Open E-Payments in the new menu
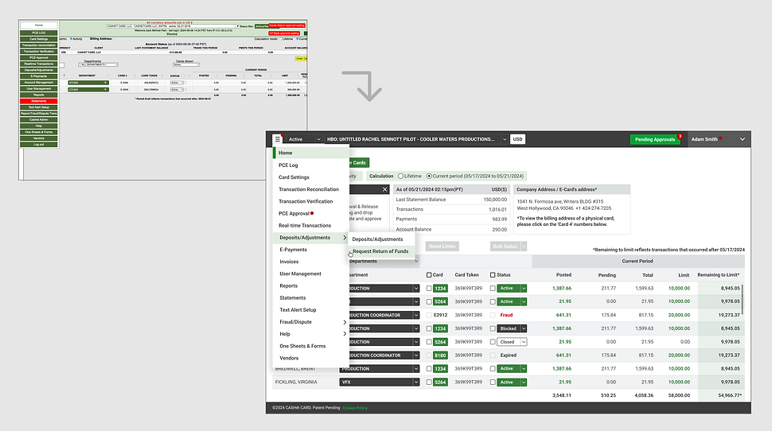 pyautogui.click(x=293, y=250)
